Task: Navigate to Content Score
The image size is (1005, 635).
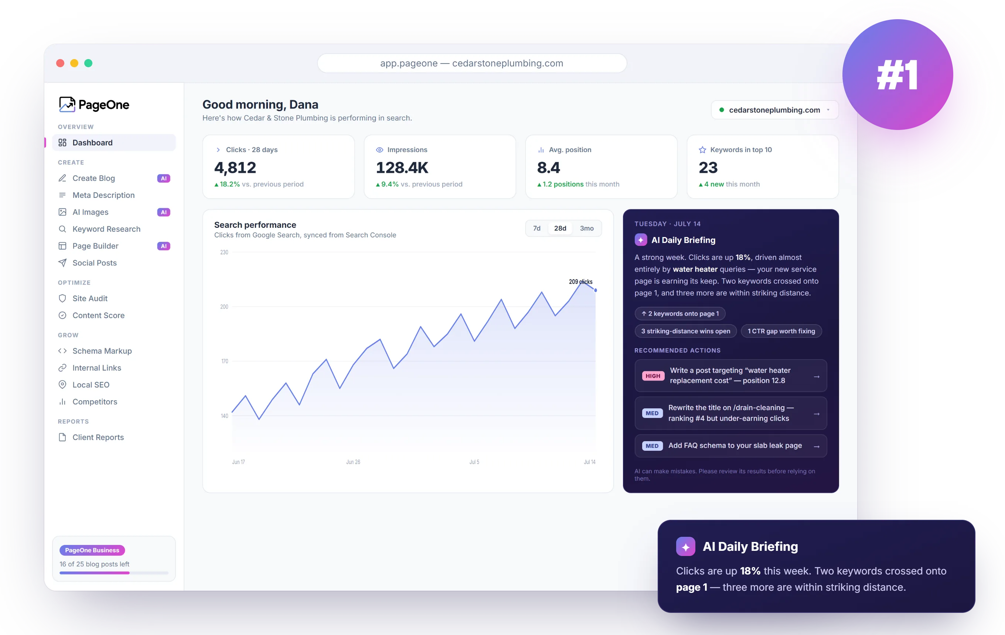Action: click(x=114, y=315)
